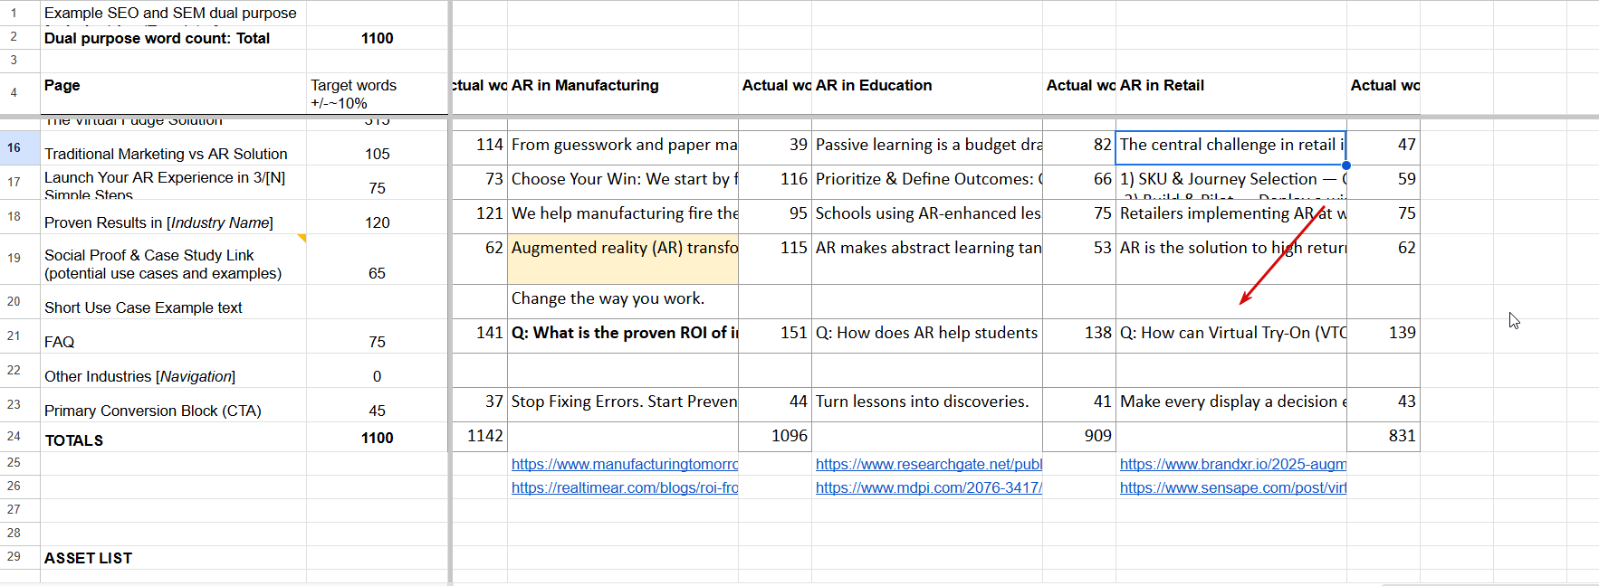1599x586 pixels.
Task: Select target words value 65
Action: coord(377,260)
